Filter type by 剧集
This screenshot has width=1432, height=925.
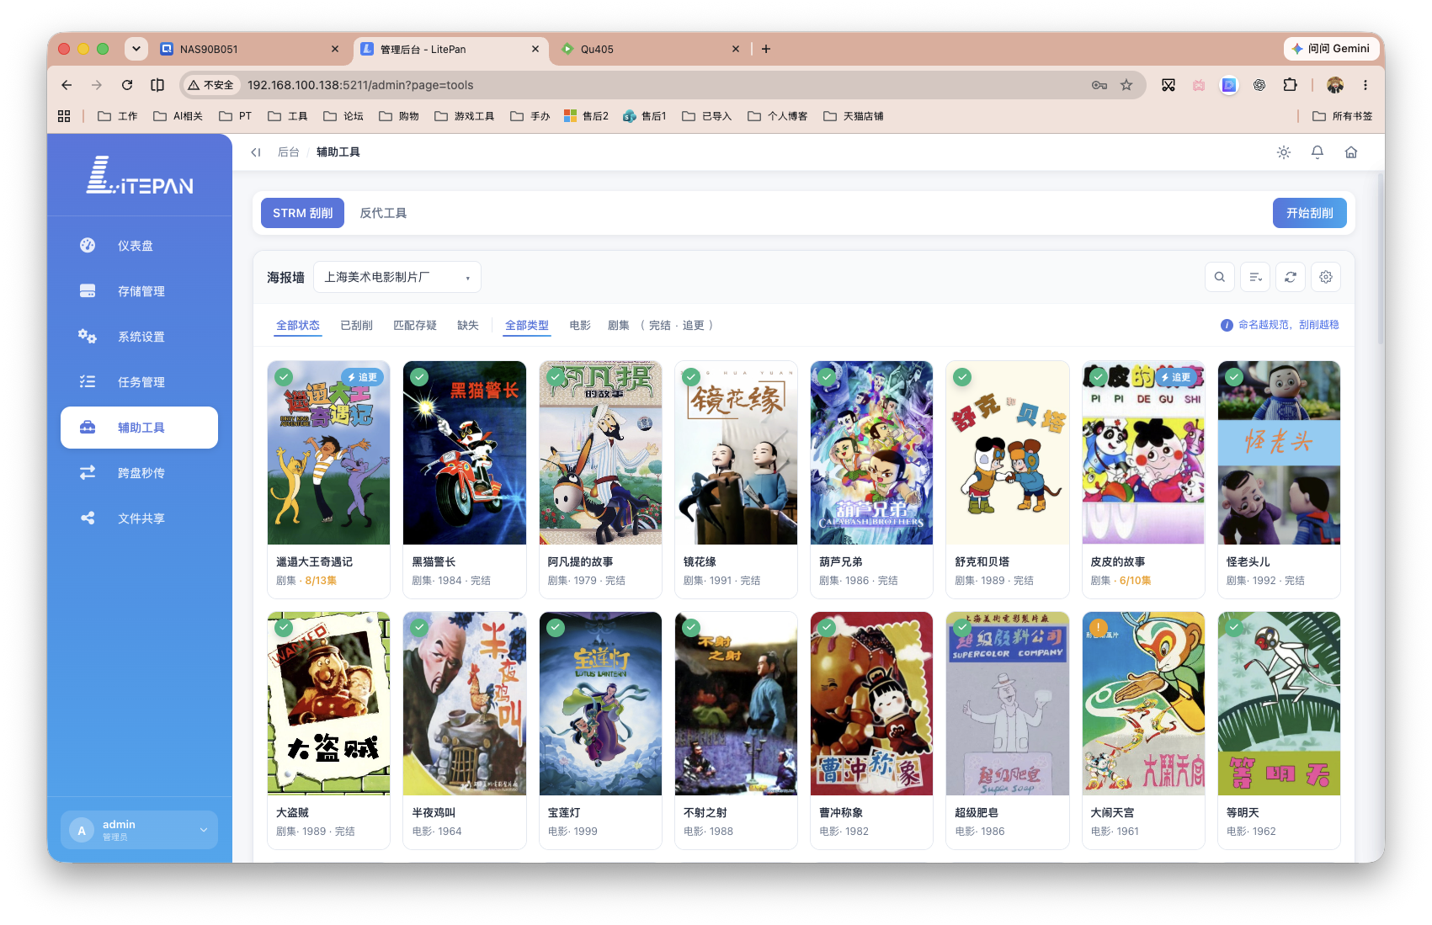pos(619,326)
